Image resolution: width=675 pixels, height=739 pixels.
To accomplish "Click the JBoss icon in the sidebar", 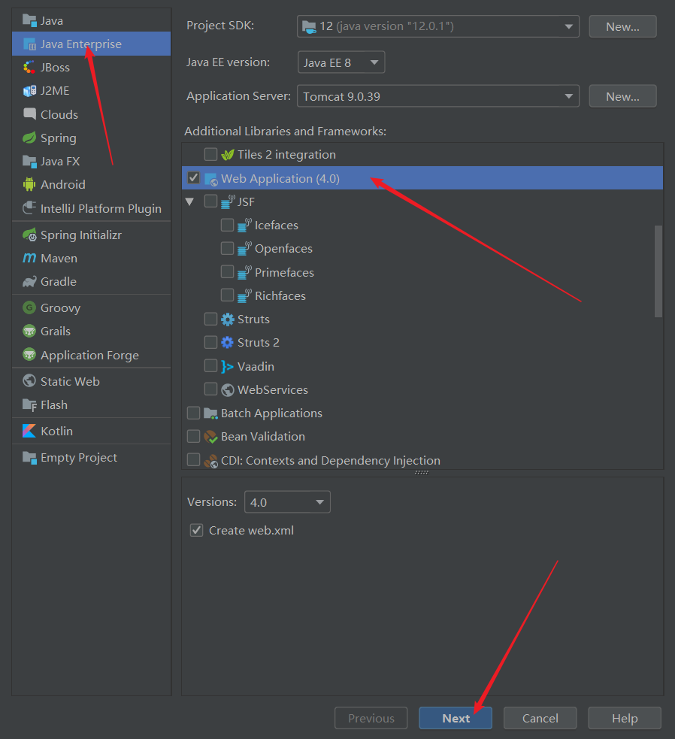I will (29, 68).
